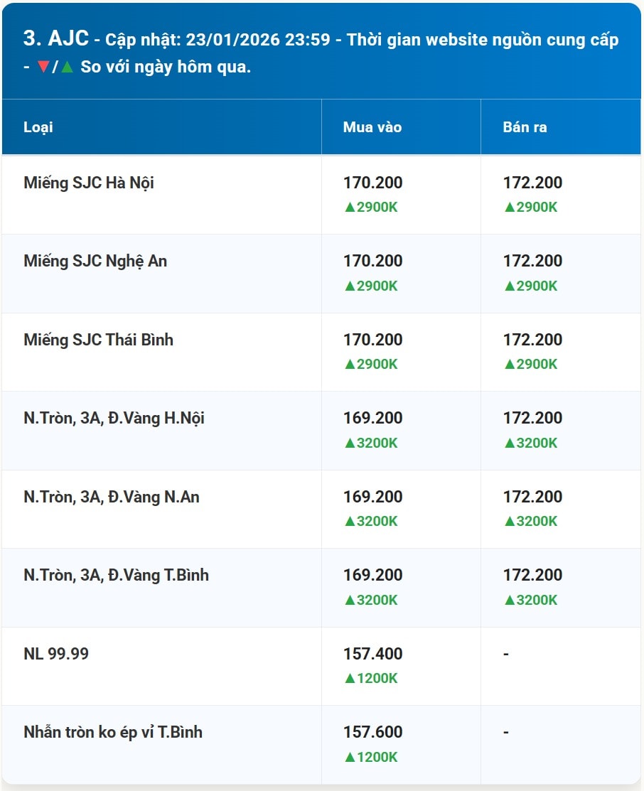Click the 172.200 sell price for Đ.Vàng N.An
Image resolution: width=644 pixels, height=791 pixels.
click(x=532, y=496)
